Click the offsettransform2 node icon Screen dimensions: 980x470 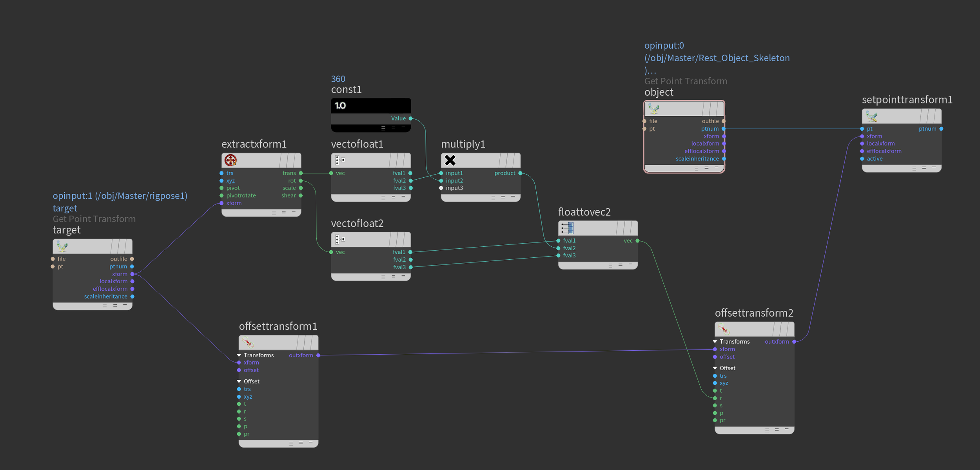click(724, 329)
